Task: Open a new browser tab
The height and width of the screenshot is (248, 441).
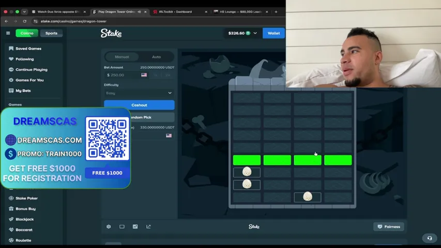Action: pyautogui.click(x=276, y=12)
